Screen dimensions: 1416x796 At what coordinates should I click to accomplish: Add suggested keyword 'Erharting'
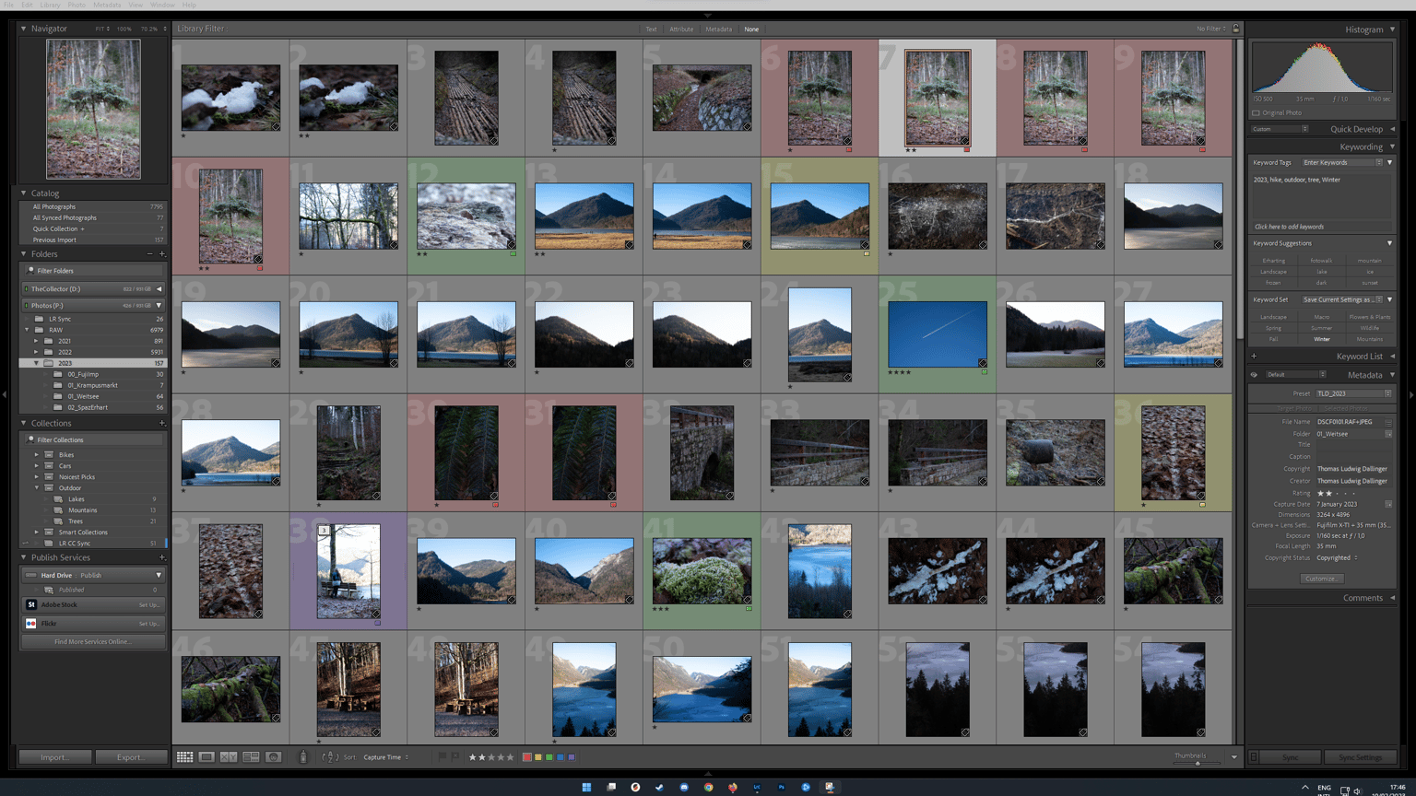pos(1273,261)
